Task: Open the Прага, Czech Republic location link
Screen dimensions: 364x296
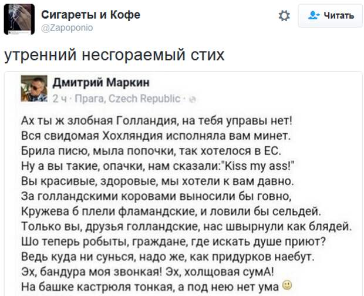Action: tap(128, 99)
